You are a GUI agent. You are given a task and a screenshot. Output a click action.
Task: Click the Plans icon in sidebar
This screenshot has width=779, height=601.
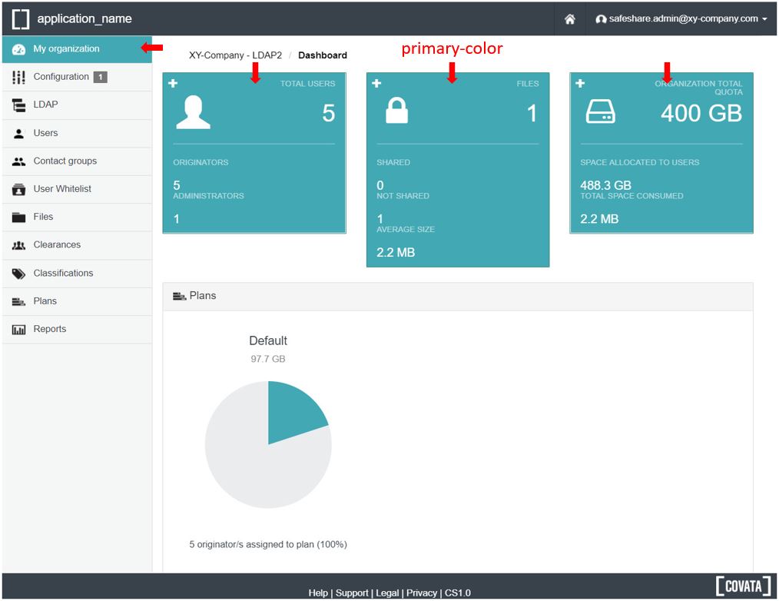pos(19,301)
